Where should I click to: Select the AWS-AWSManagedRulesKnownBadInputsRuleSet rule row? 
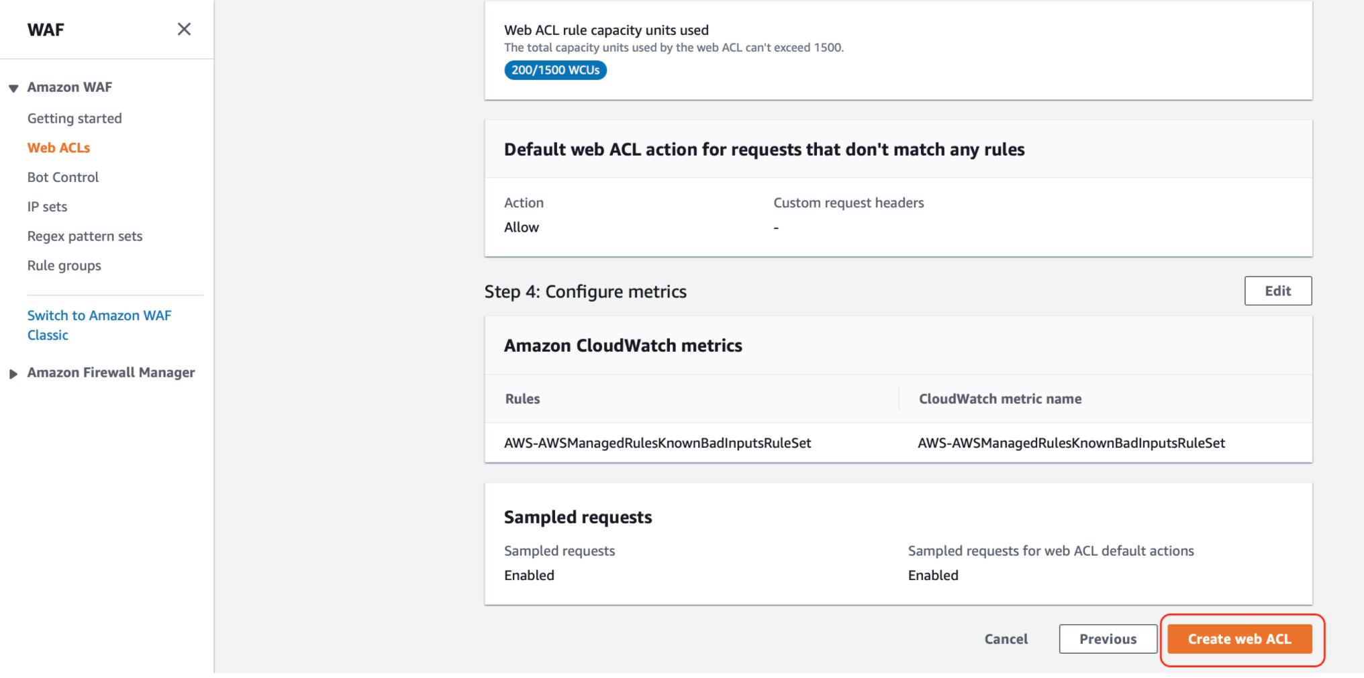coord(657,443)
